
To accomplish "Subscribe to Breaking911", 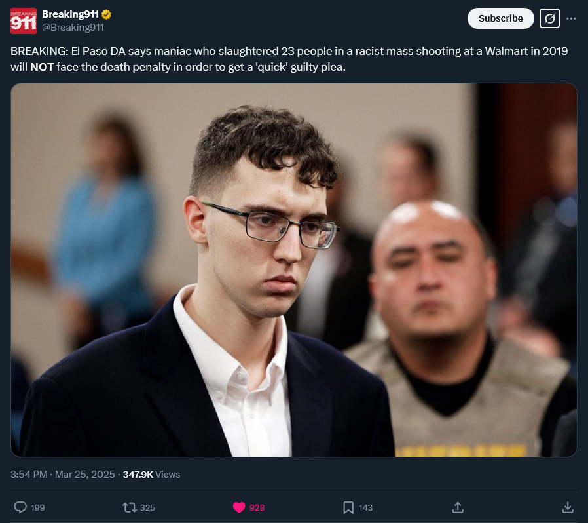I will coord(500,18).
